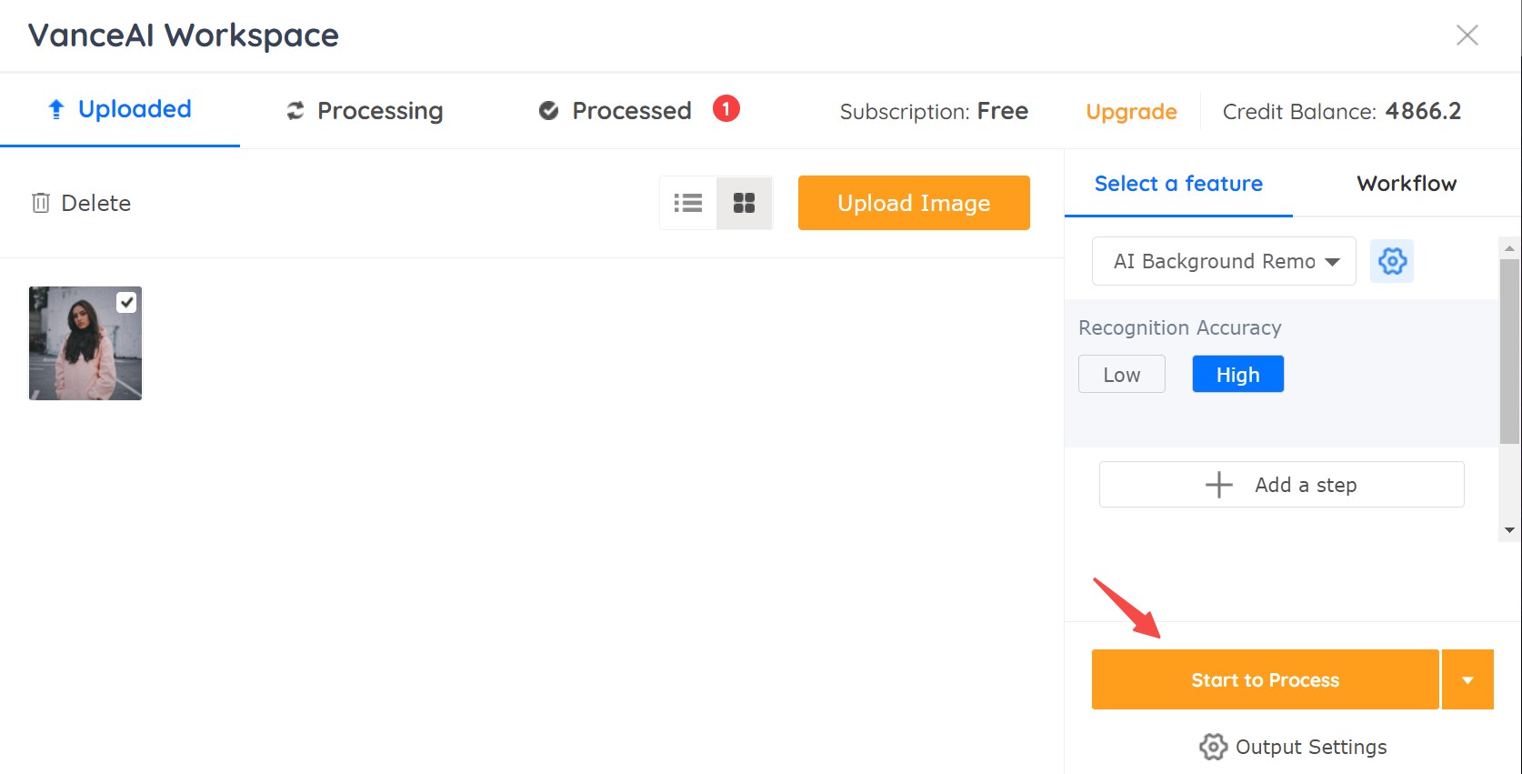1522x774 pixels.
Task: Click the plus icon in Add a step
Action: (x=1219, y=485)
